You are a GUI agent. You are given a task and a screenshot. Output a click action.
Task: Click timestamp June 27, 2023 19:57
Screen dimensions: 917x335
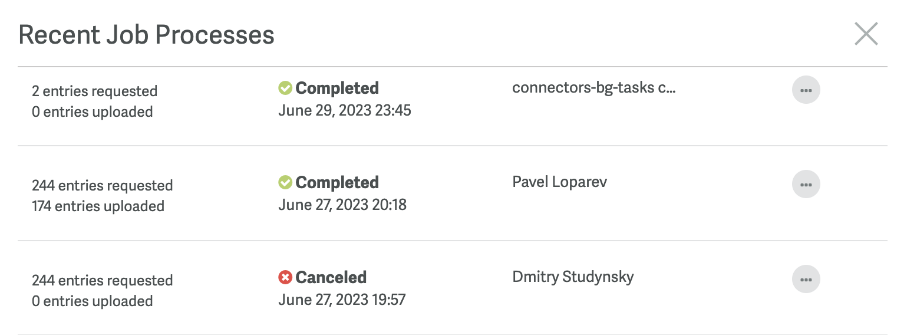pos(342,300)
